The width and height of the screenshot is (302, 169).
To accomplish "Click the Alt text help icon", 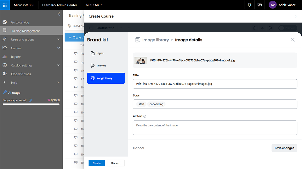I will [x=145, y=116].
